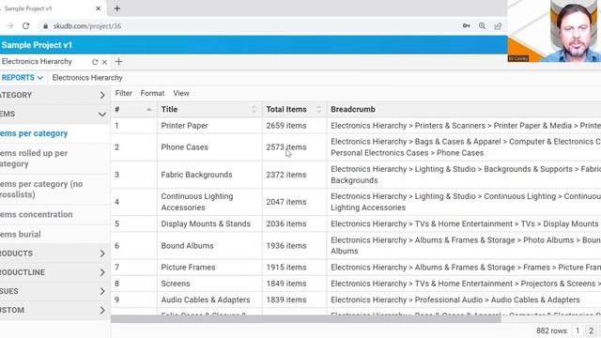Expand the PRODUCTLINE section
The width and height of the screenshot is (601, 338).
click(54, 272)
